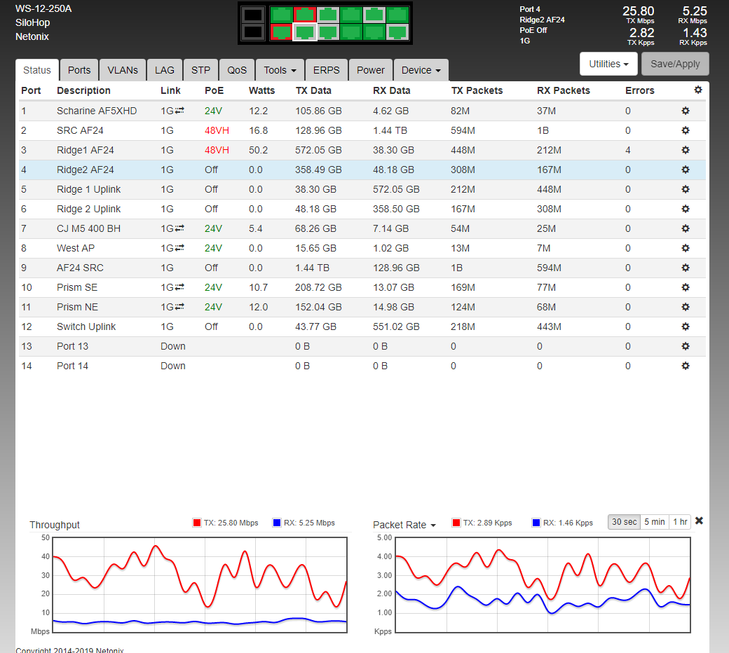Switch to the VLANs tab
The height and width of the screenshot is (653, 729).
tap(123, 70)
